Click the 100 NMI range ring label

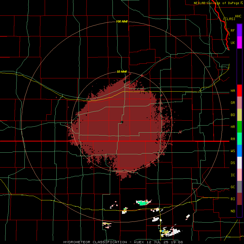[x=122, y=21]
